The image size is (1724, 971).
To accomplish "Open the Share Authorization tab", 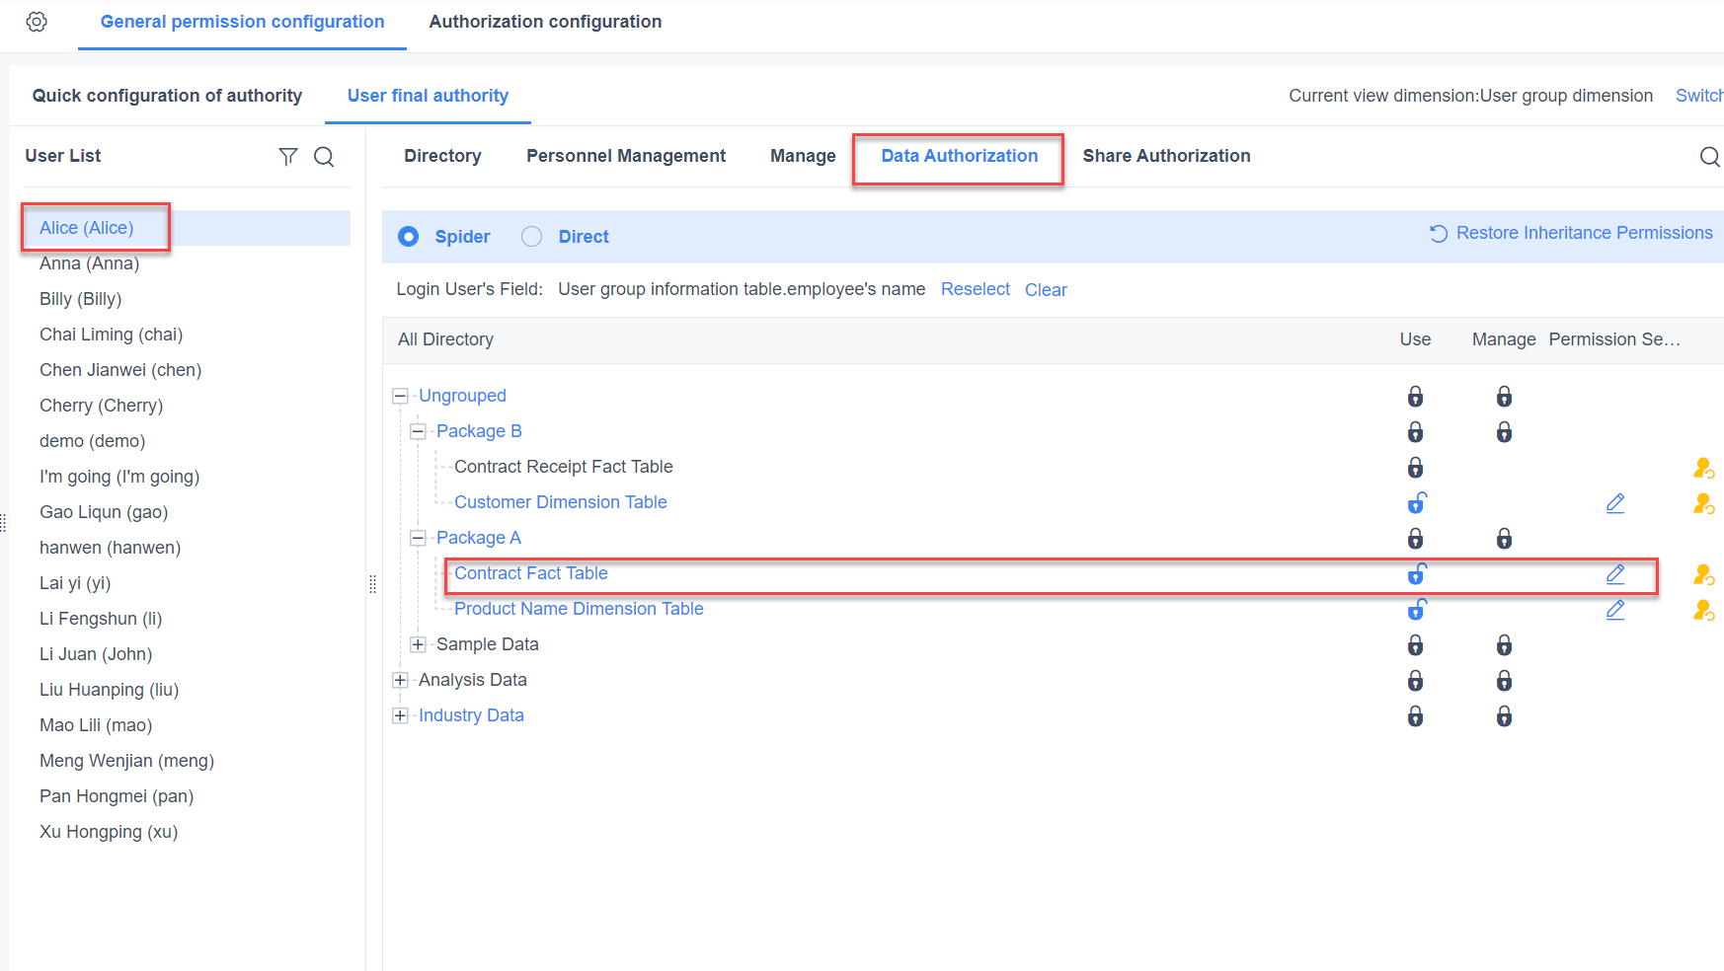I will 1166,156.
